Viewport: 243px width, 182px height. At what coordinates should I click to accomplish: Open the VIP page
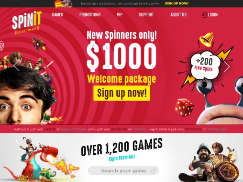coord(120,15)
